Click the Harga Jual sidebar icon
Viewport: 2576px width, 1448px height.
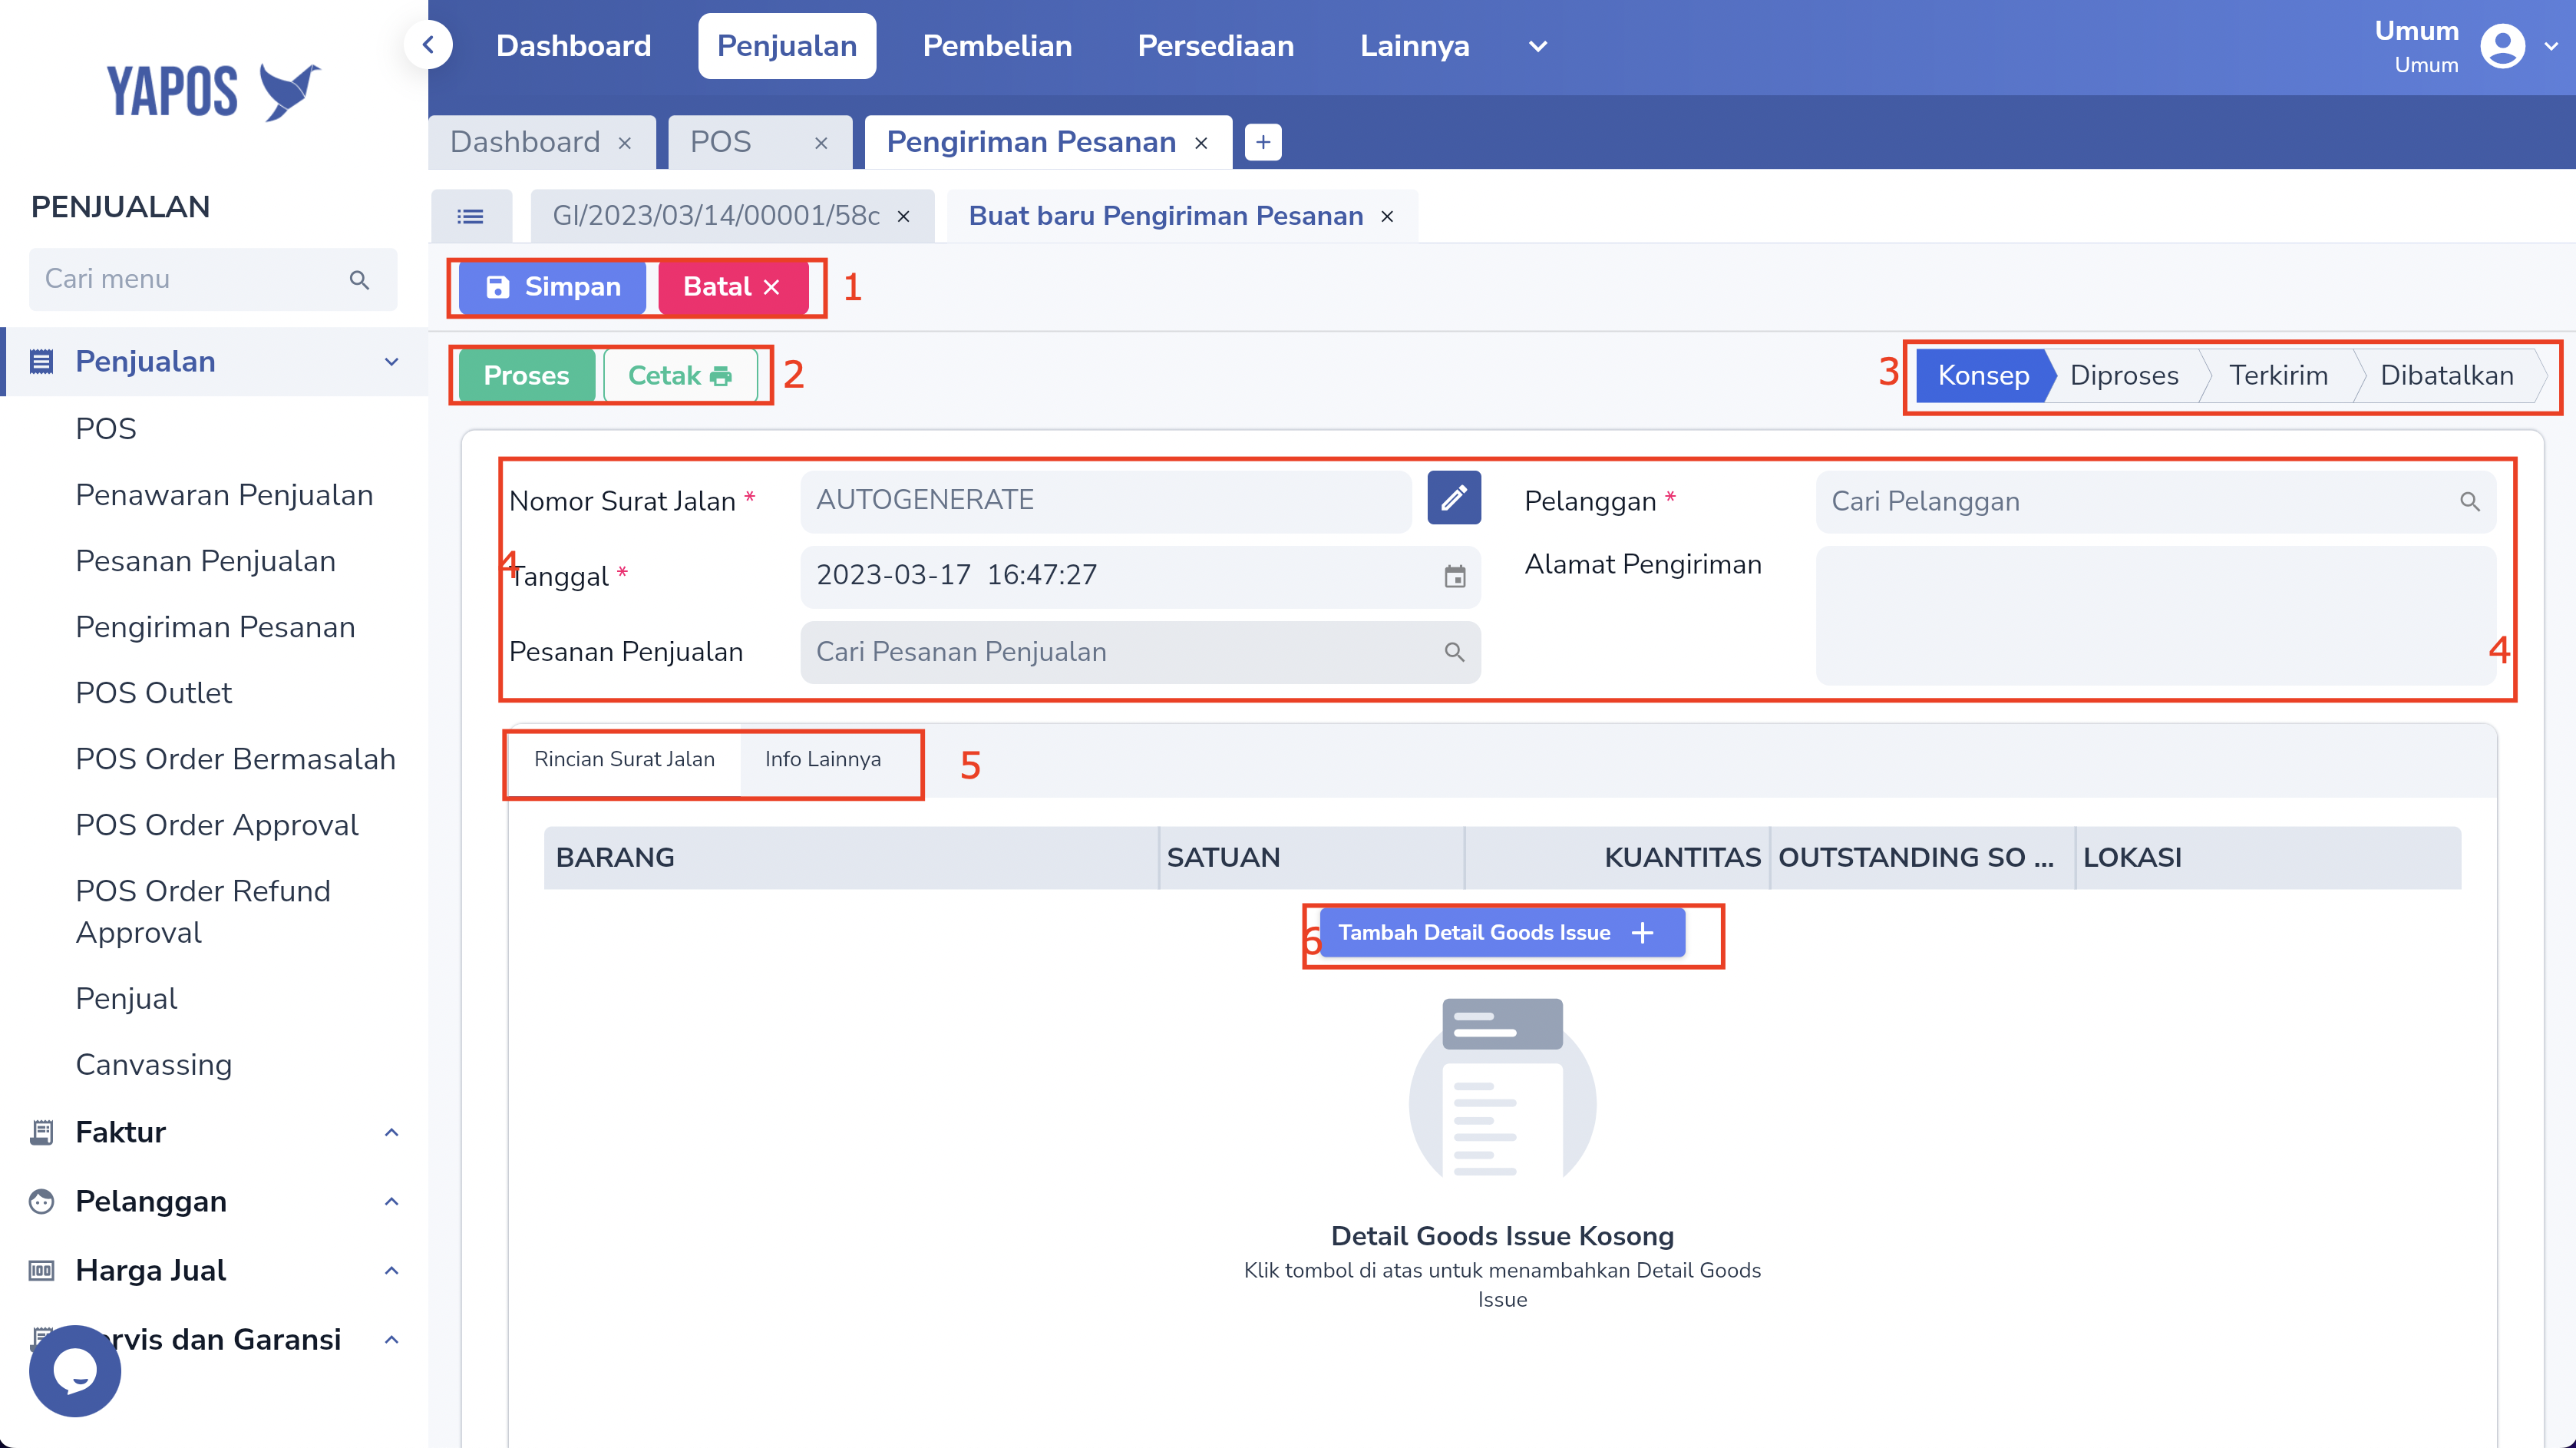tap(41, 1270)
